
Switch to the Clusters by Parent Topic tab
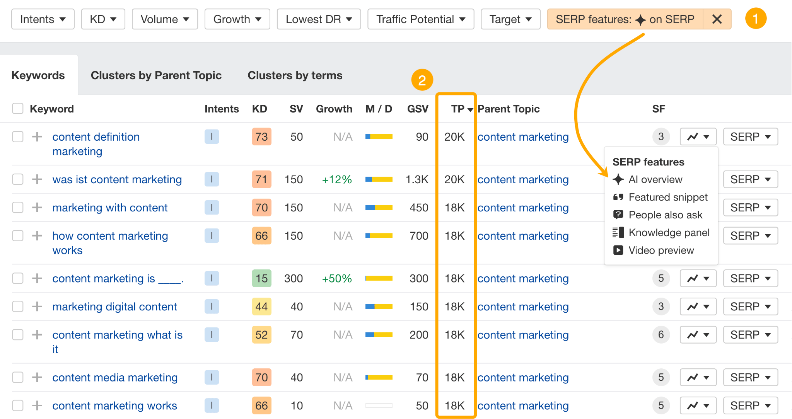coord(156,75)
